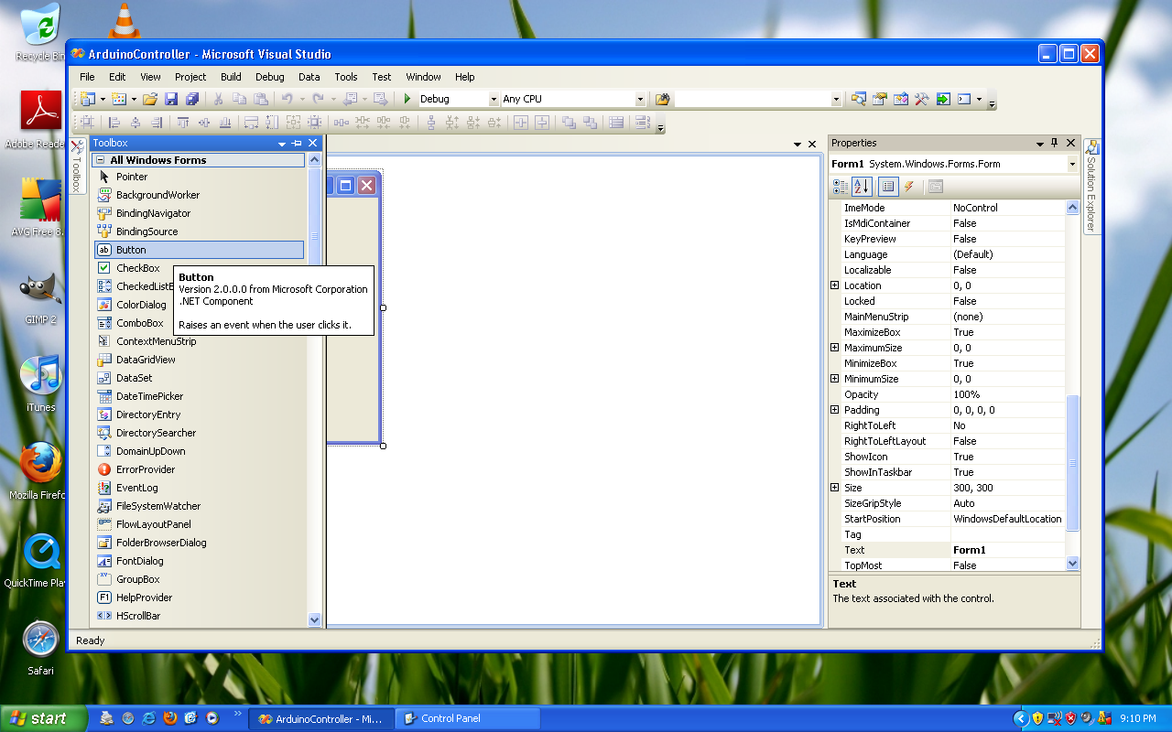Click the Save All toolbar icon
The image size is (1172, 732).
coord(192,99)
